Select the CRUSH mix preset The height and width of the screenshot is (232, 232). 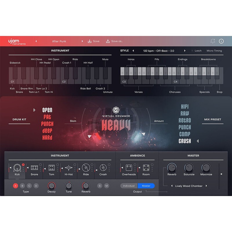pos(185,141)
